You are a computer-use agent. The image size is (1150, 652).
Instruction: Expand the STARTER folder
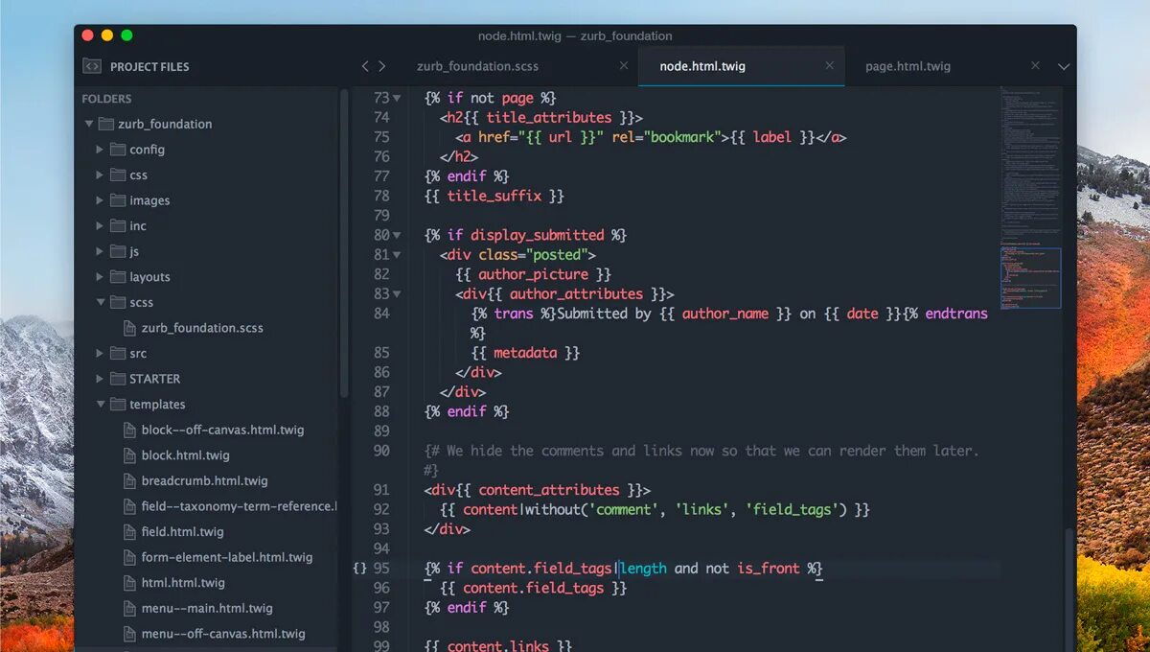(x=100, y=379)
